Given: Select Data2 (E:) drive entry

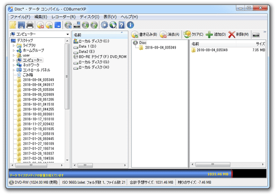Looking at the screenshot, I should pyautogui.click(x=84, y=52).
